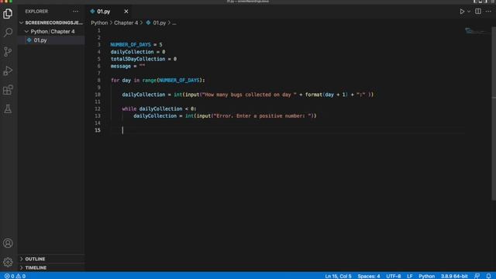This screenshot has height=279, width=496.
Task: Click the code minimap
Action: click(x=477, y=31)
